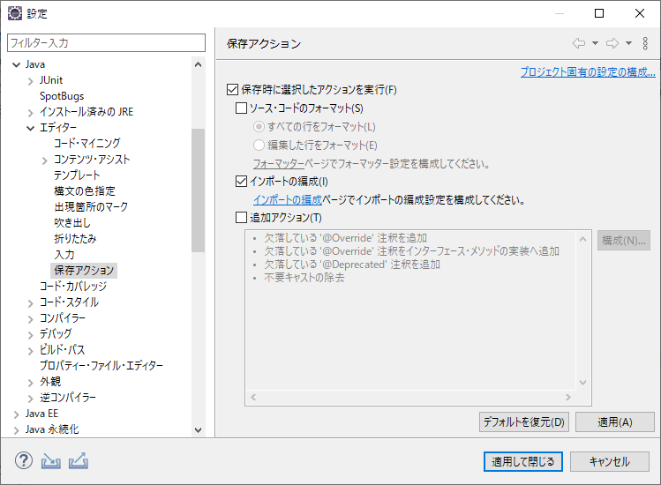Expand ビルド・パス tree node
This screenshot has width=661, height=485.
(x=30, y=351)
